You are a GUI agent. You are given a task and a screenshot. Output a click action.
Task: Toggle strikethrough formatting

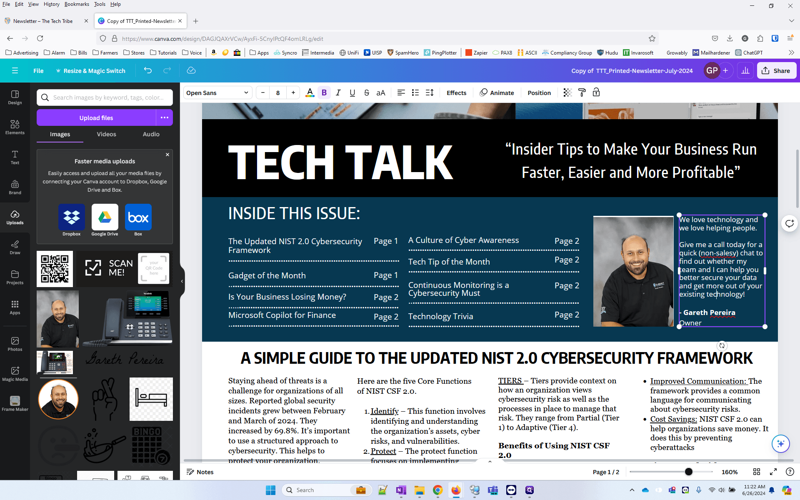coord(367,92)
